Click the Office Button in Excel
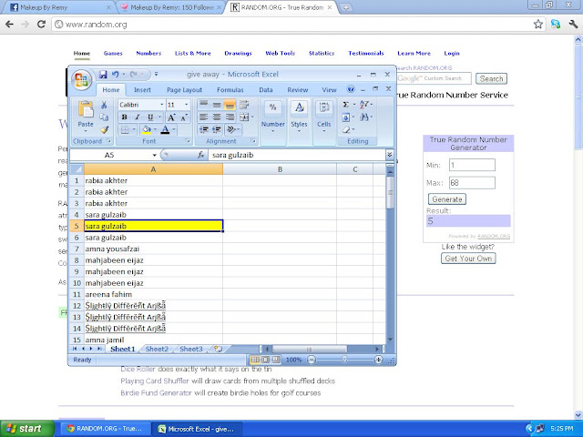Viewport: 583px width, 437px height. (x=81, y=80)
